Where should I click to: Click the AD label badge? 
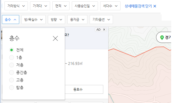[x=99, y=30]
